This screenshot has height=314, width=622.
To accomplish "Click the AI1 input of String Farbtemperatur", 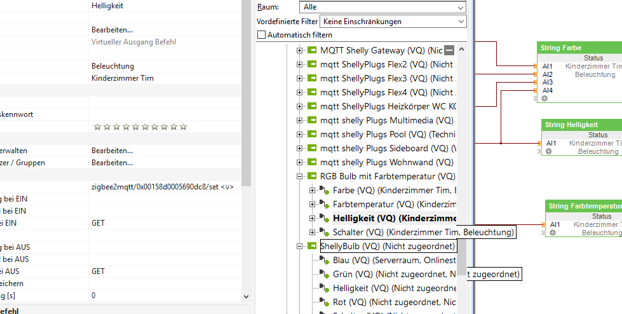I will point(555,224).
